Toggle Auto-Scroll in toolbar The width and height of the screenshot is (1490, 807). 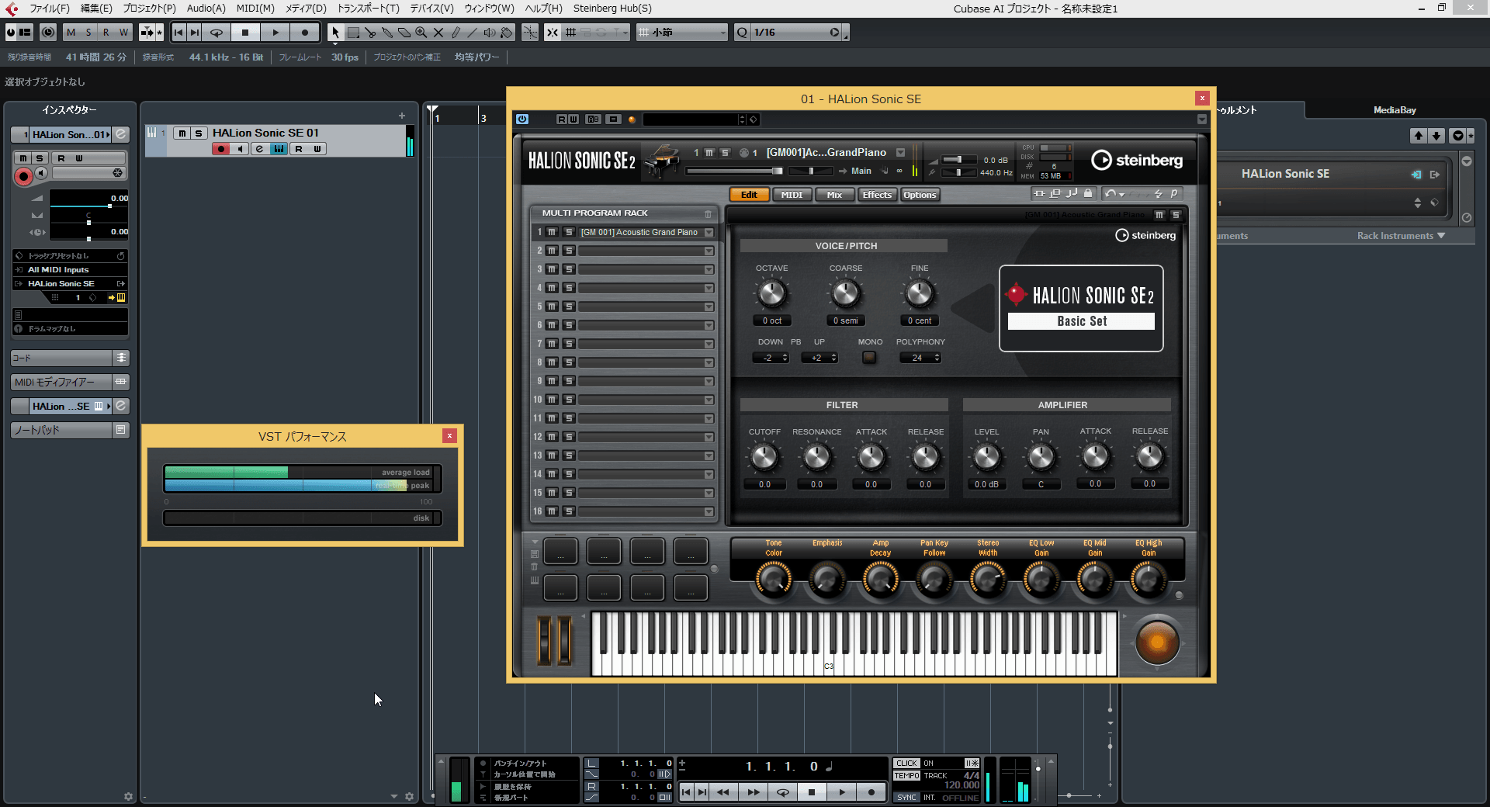pos(147,33)
